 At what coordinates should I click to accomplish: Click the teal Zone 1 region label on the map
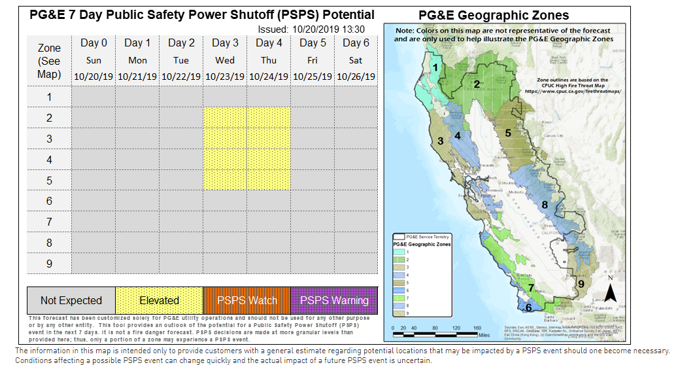[x=435, y=67]
